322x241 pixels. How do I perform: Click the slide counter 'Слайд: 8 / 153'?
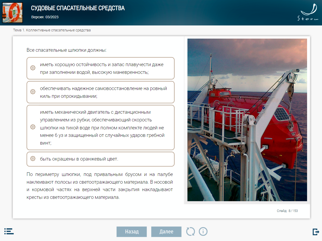[287, 211]
